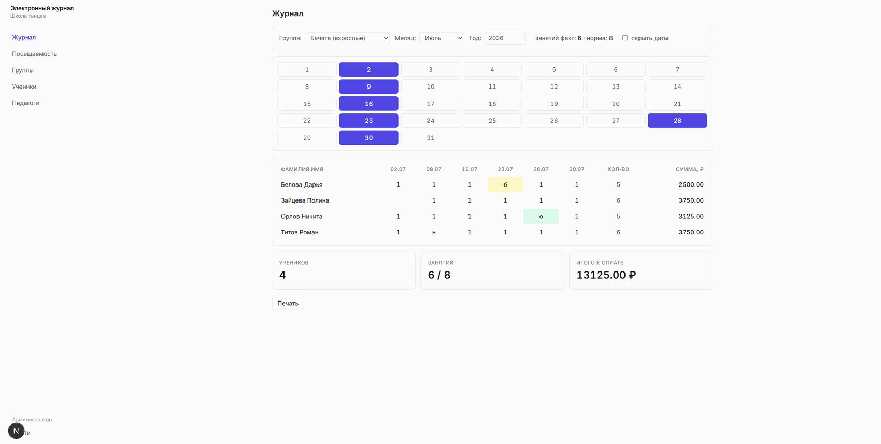The height and width of the screenshot is (444, 881).
Task: Select day 14 in the calendar grid
Action: (677, 87)
